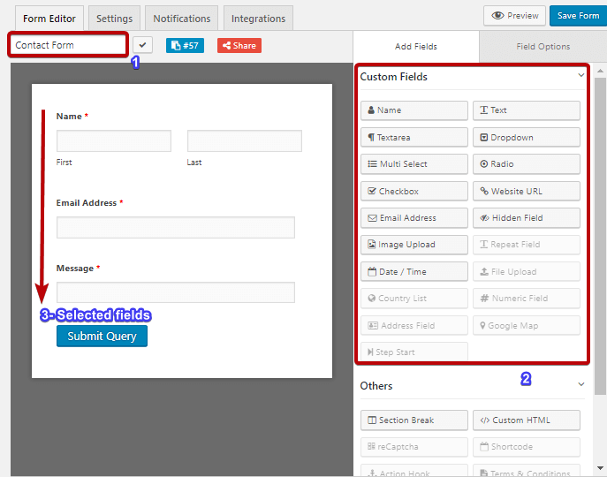Open the Notifications tab
Image resolution: width=607 pixels, height=477 pixels.
point(181,19)
